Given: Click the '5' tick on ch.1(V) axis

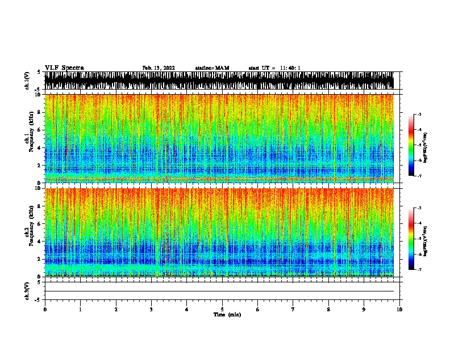Looking at the screenshot, I should 40,72.
